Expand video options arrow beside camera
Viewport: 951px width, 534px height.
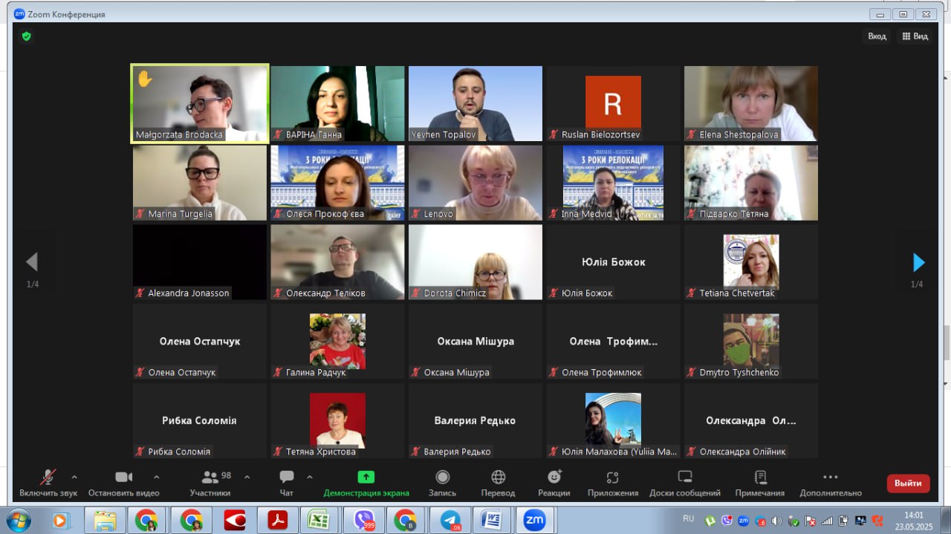(156, 477)
